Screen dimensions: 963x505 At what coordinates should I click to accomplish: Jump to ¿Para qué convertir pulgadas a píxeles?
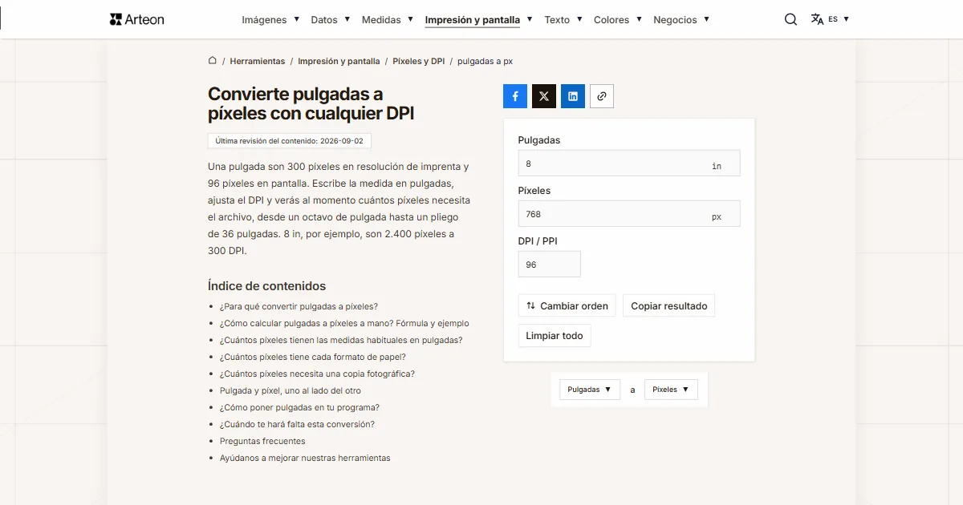[299, 306]
